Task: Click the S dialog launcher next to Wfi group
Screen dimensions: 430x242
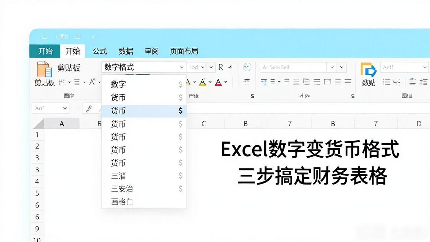Action: tap(353, 96)
